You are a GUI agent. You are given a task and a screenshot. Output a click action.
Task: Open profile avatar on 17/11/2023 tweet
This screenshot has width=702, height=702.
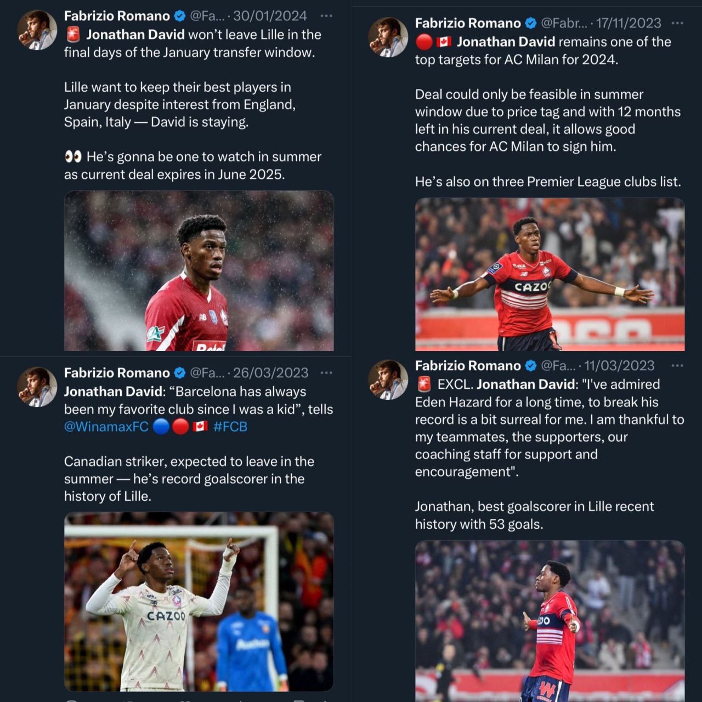click(388, 37)
